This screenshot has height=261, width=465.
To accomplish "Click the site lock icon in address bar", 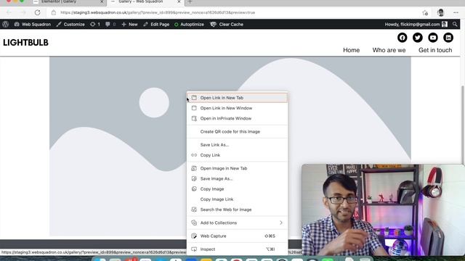I will (x=53, y=12).
